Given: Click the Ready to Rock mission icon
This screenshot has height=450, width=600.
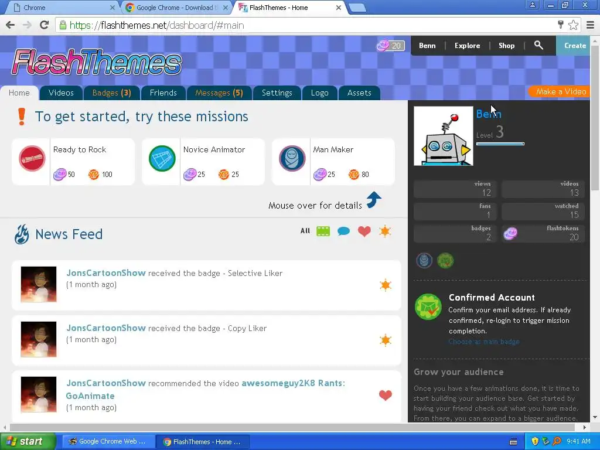Looking at the screenshot, I should (x=32, y=158).
